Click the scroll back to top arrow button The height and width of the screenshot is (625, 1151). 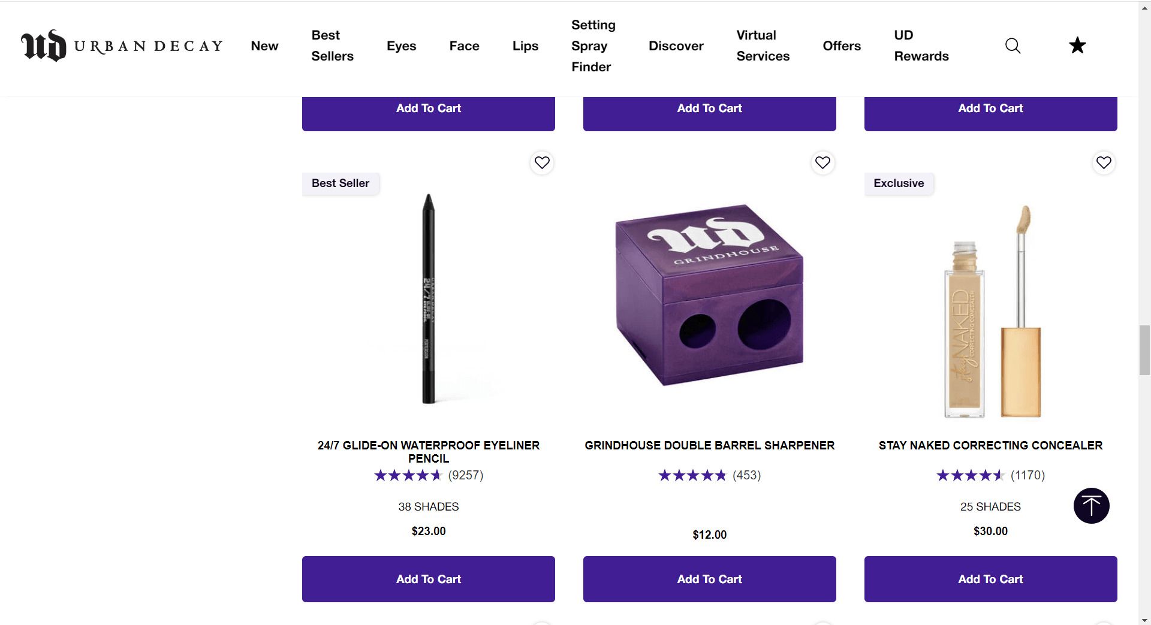click(1091, 506)
